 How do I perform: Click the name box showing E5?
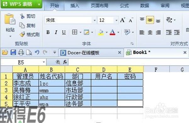(21, 62)
